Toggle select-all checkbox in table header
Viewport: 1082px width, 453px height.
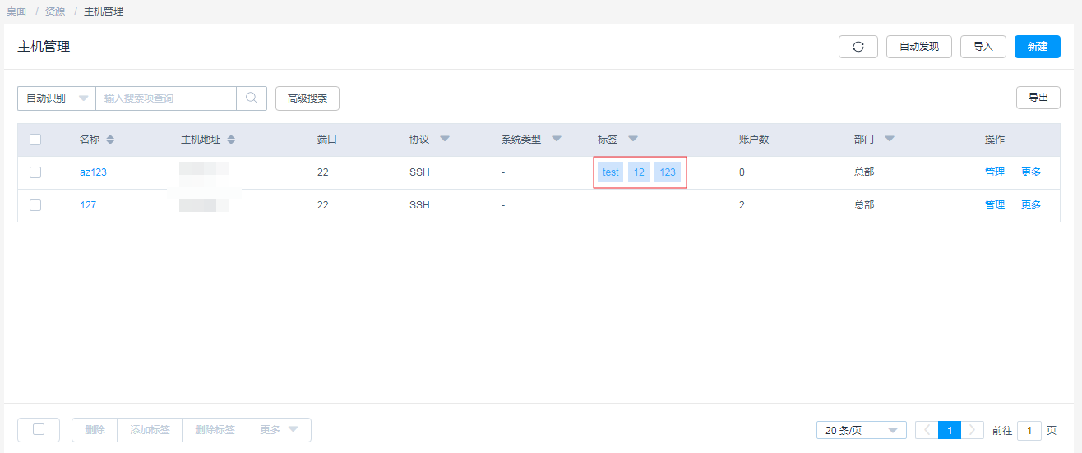point(35,140)
